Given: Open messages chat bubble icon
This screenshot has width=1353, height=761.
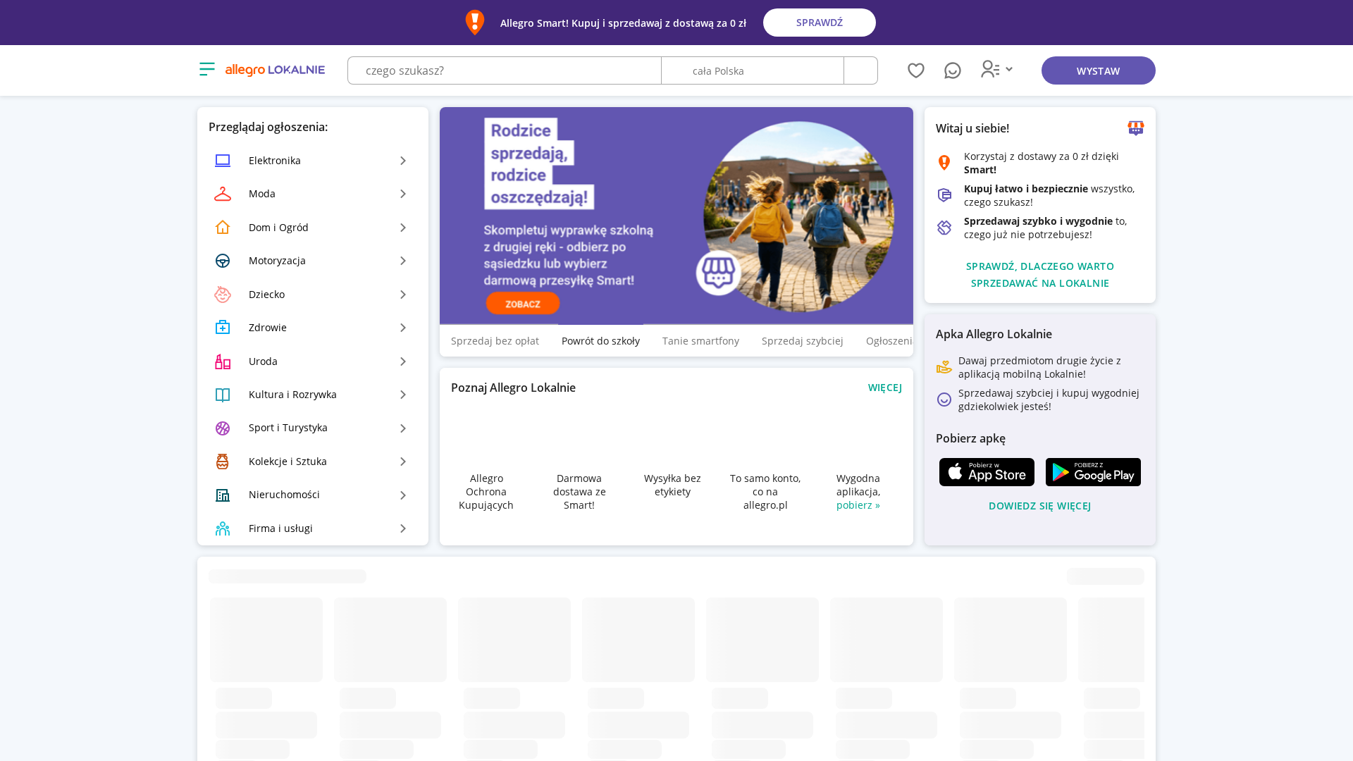Looking at the screenshot, I should click(953, 70).
